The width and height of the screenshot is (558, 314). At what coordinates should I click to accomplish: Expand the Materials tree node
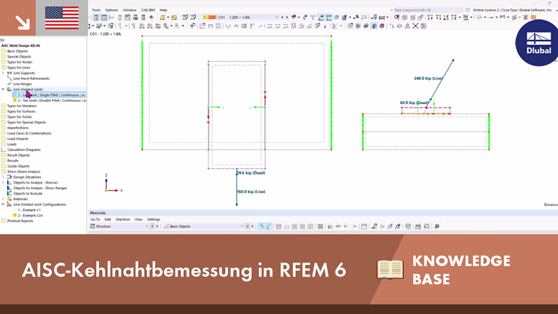(x=3, y=199)
